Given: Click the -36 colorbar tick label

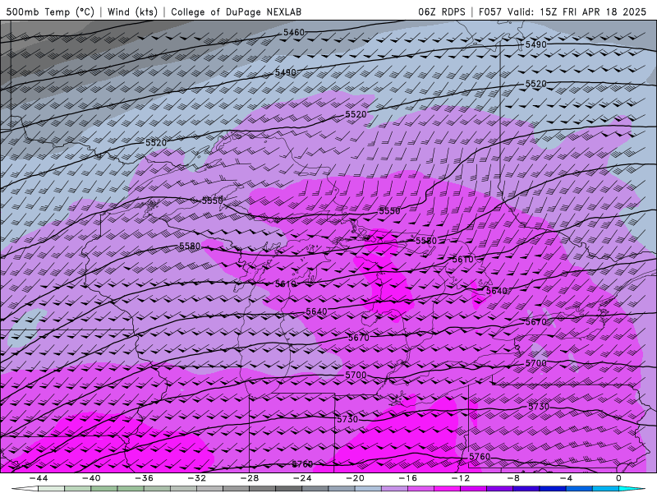Looking at the screenshot, I should 145,478.
